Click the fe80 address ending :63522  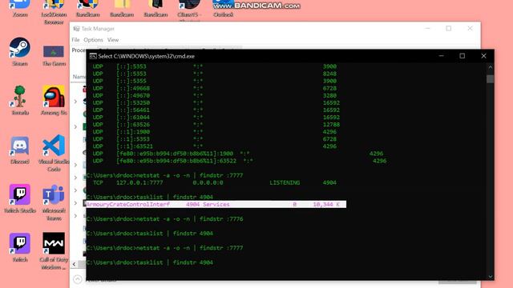click(x=176, y=161)
